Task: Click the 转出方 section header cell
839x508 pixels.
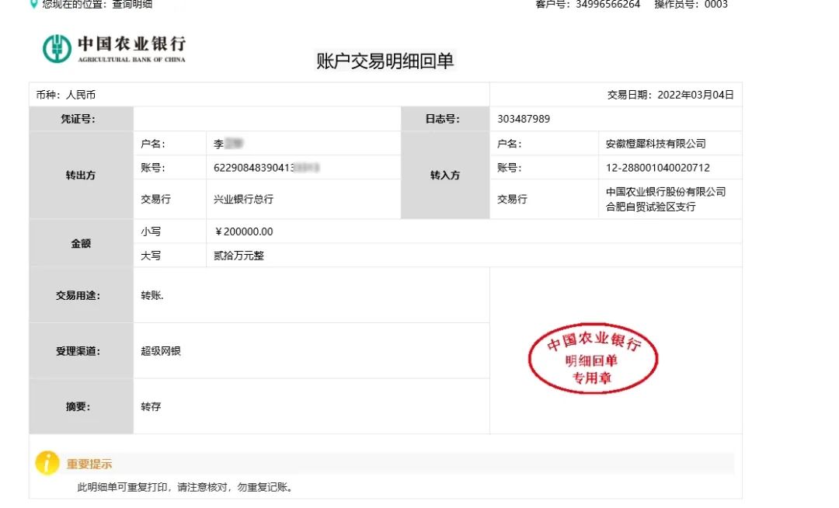Action: click(x=80, y=176)
